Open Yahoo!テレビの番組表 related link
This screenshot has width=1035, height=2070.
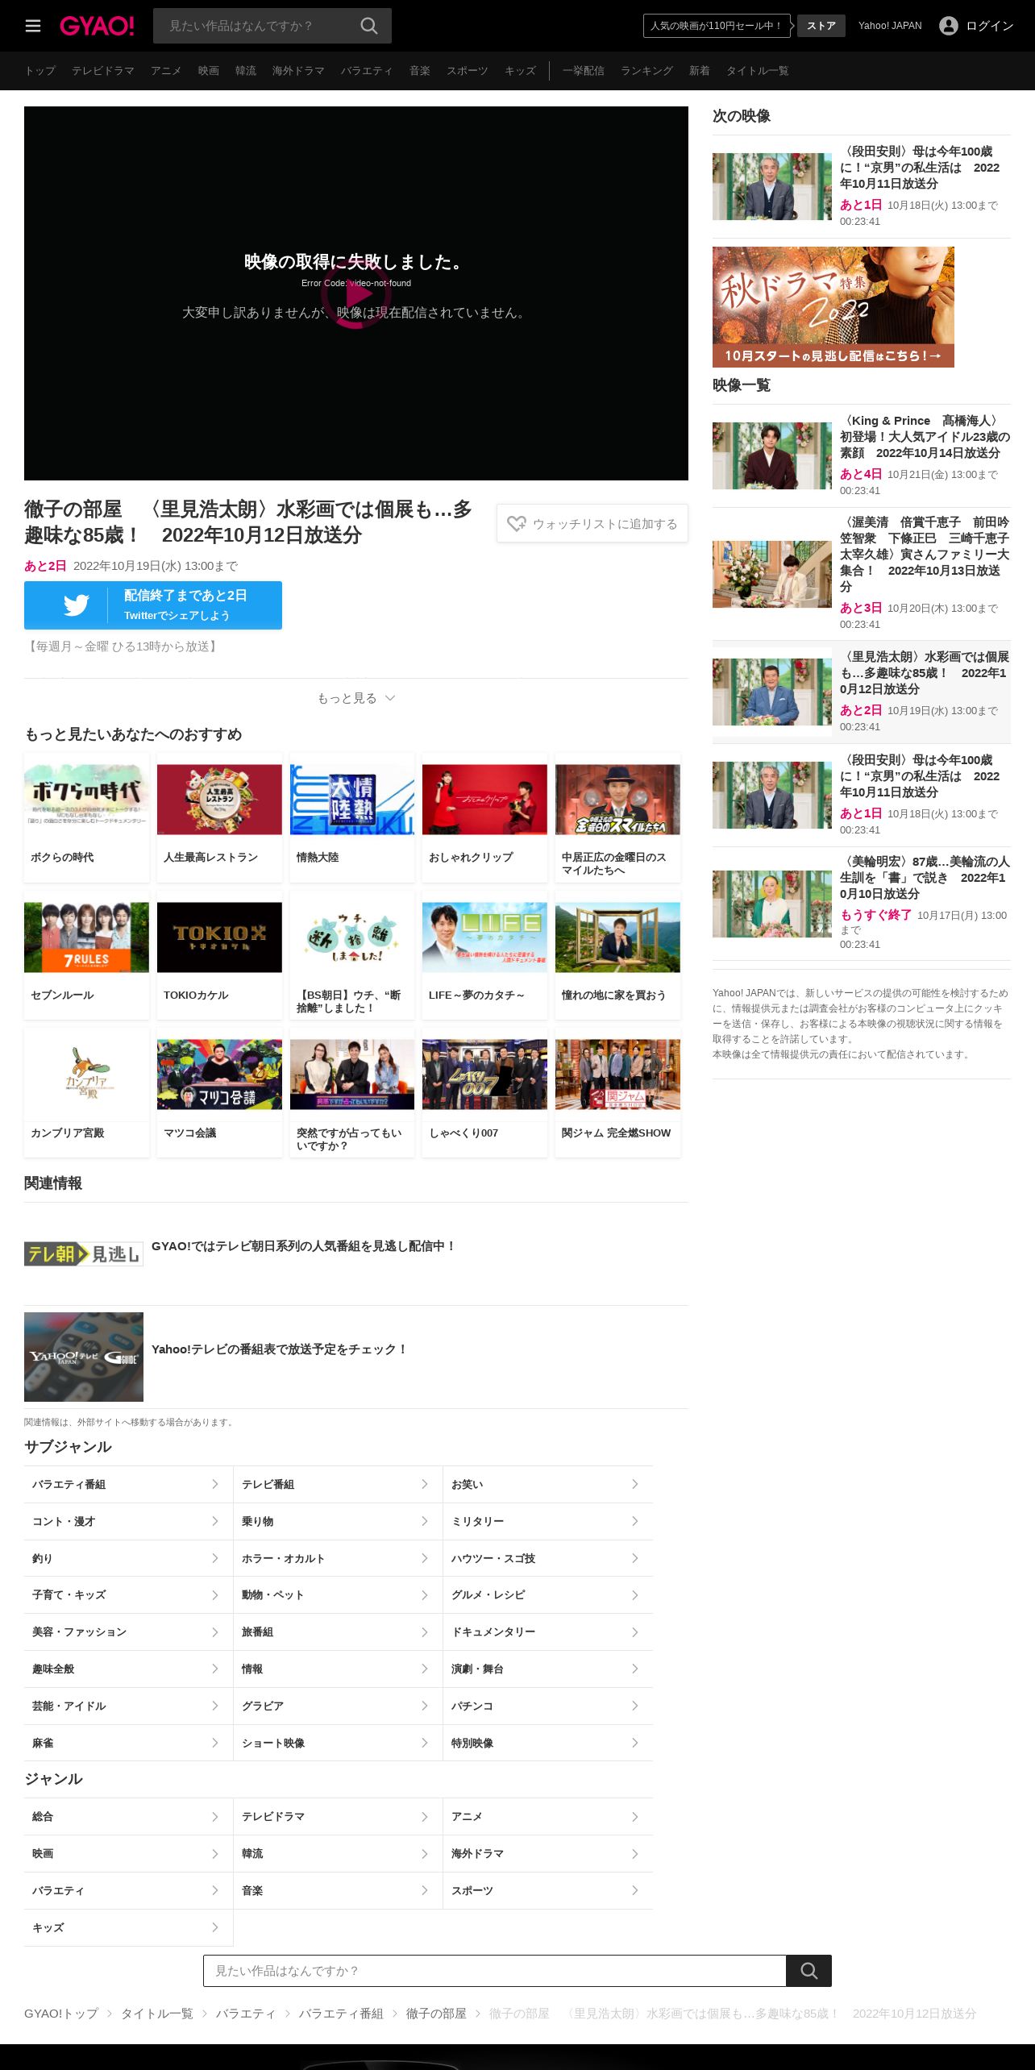click(x=280, y=1349)
